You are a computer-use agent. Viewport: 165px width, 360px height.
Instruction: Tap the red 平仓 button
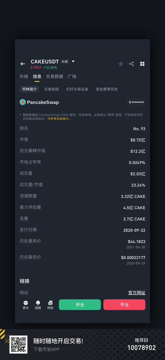pyautogui.click(x=124, y=305)
